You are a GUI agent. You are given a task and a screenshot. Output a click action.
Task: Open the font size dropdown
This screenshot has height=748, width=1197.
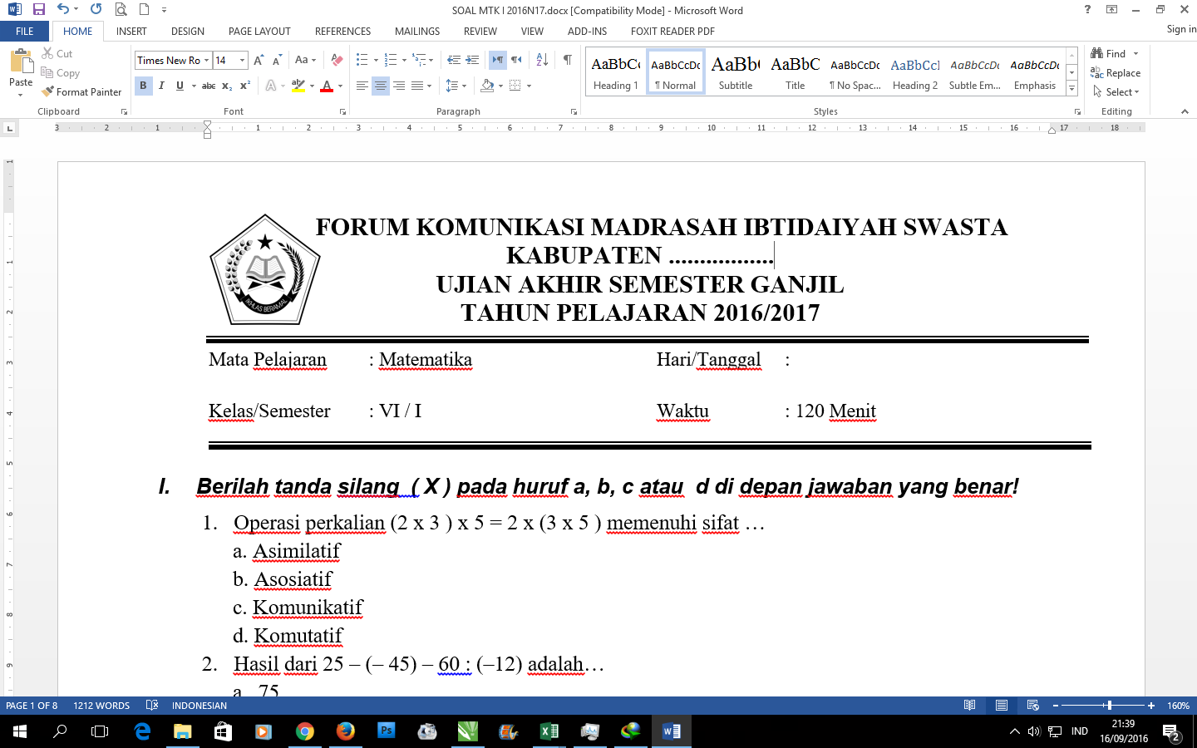point(243,61)
